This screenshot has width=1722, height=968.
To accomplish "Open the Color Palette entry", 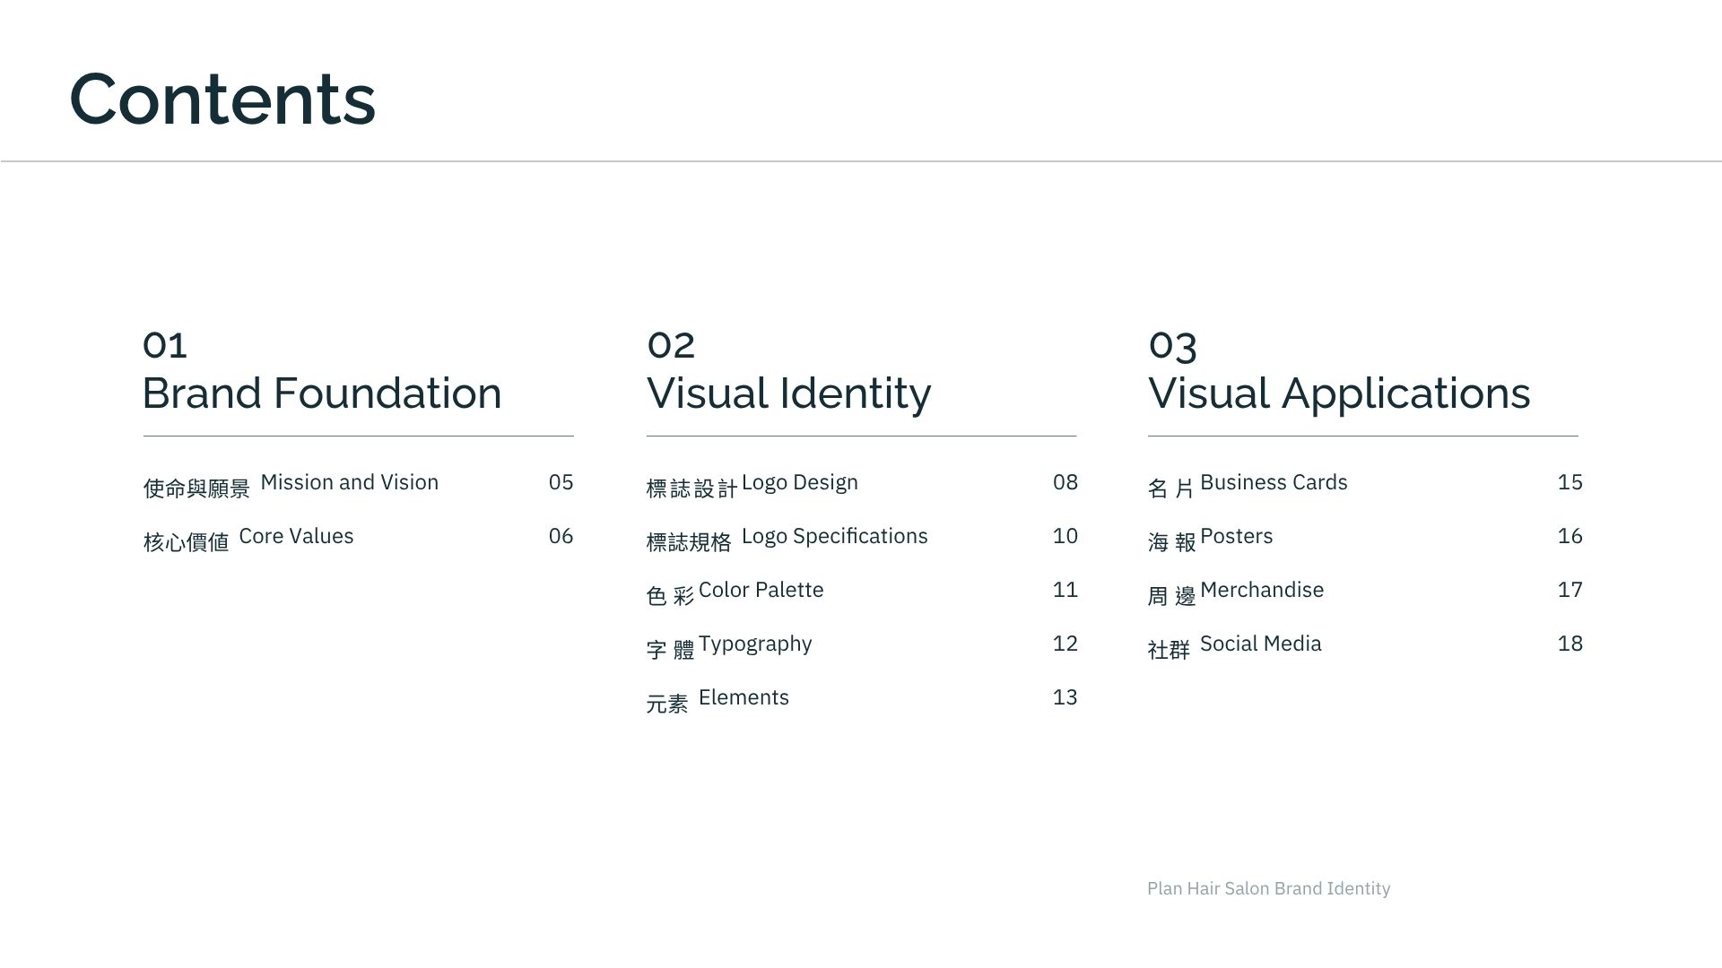I will coord(761,591).
